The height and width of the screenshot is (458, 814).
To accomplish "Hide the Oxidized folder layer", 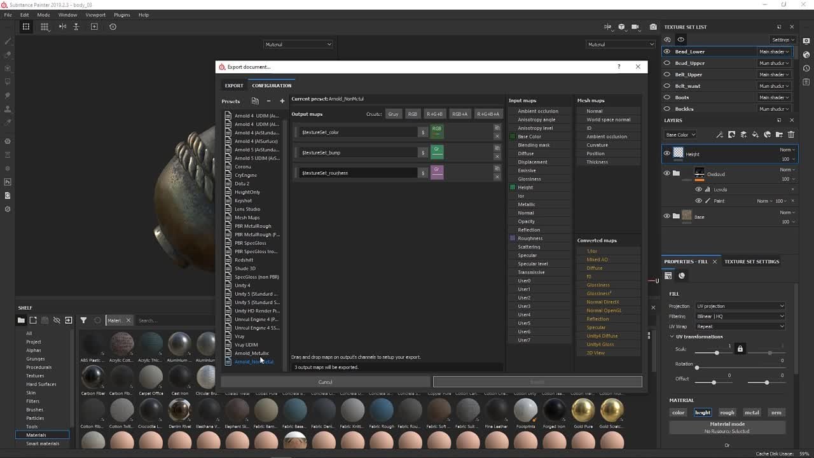I will pyautogui.click(x=667, y=173).
